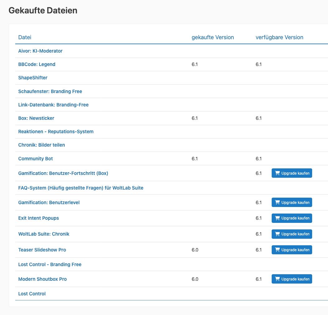328x315 pixels.
Task: Click cart icon in Teaser Slideshow Pro row
Action: click(x=277, y=250)
